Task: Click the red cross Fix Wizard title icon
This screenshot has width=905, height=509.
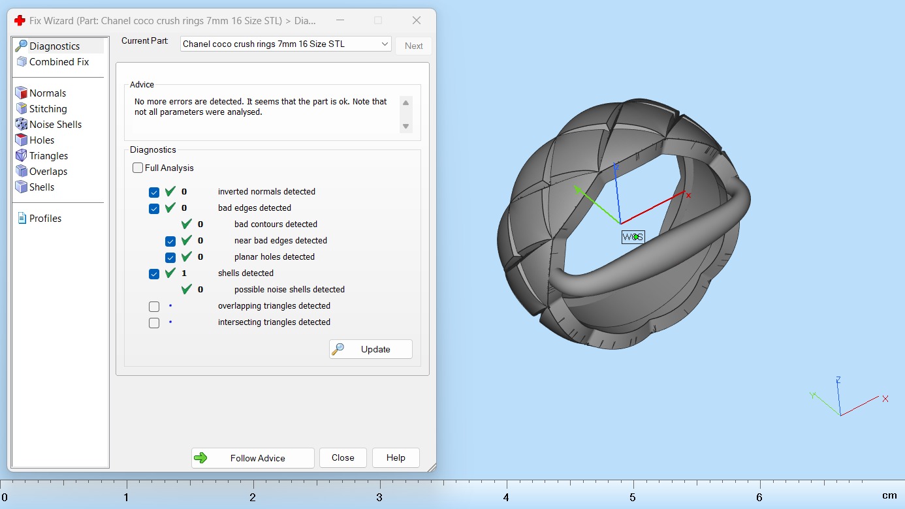Action: click(x=20, y=20)
